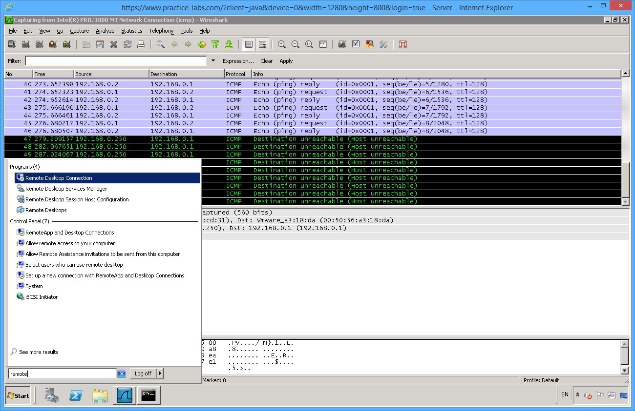
Task: Toggle the muted volume icon in system tray
Action: click(x=588, y=395)
